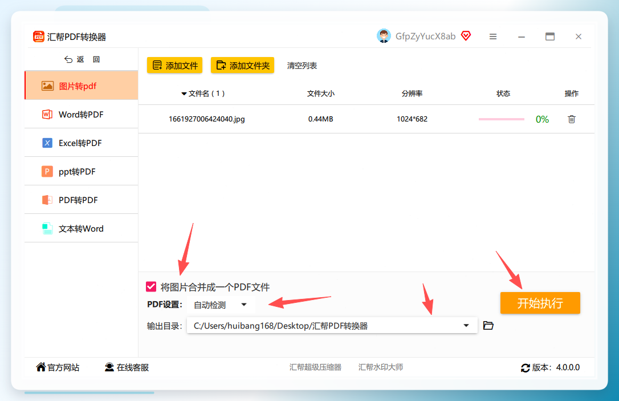Click the output path C:/Users/huibang168 field
619x401 pixels.
point(332,326)
